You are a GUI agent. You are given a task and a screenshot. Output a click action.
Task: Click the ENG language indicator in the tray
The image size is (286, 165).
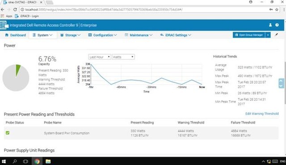coord(282,161)
